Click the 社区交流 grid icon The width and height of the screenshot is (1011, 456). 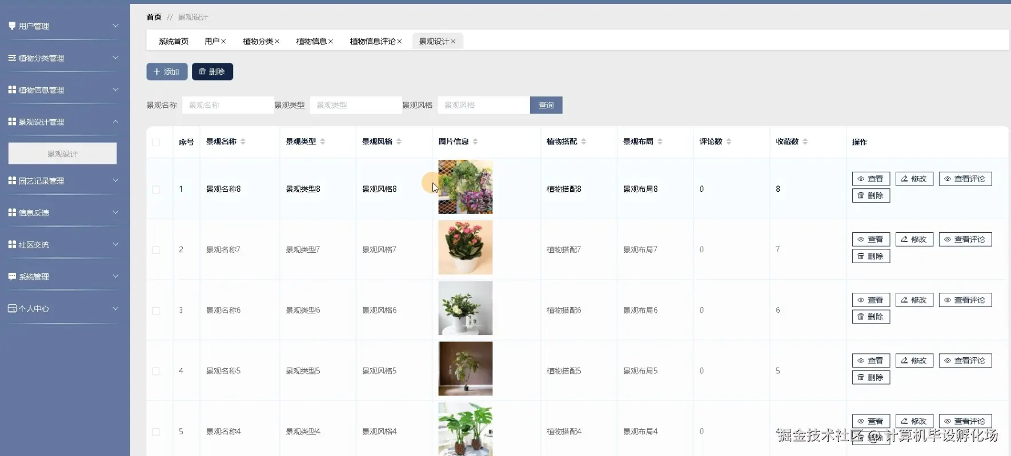12,244
